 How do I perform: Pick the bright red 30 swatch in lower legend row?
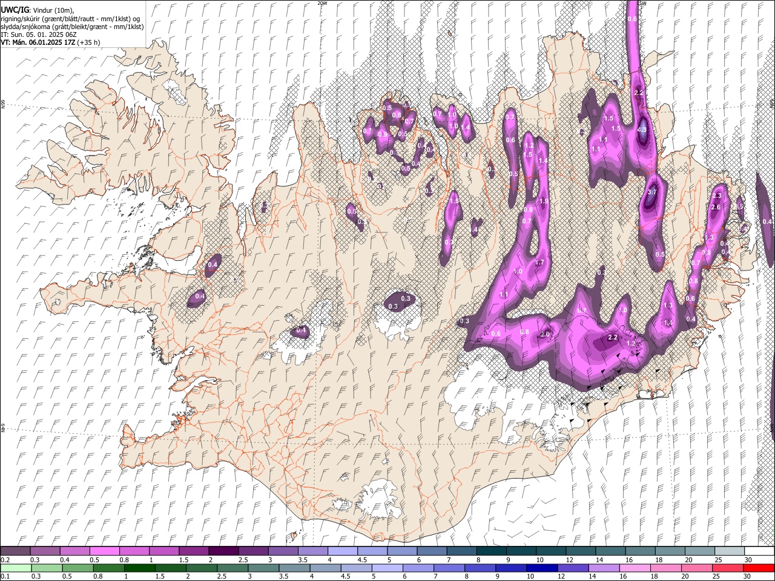(758, 568)
